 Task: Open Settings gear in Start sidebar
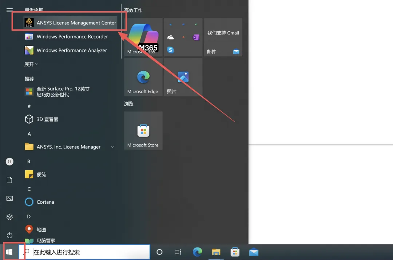[x=9, y=217]
